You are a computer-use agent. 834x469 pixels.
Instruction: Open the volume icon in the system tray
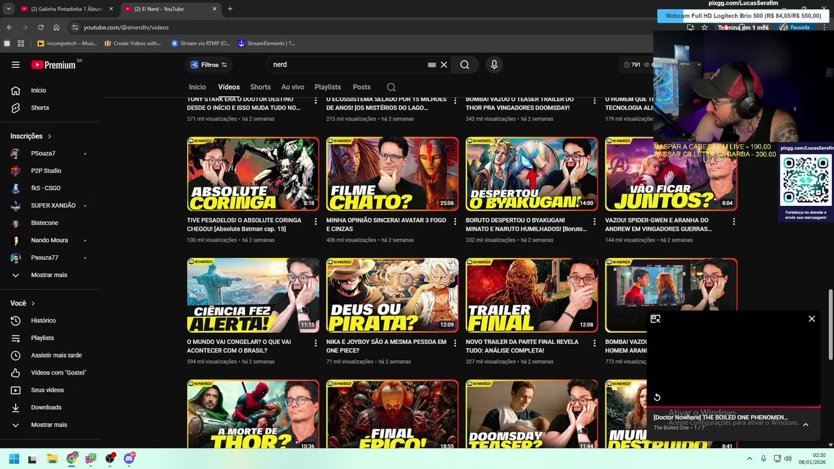coord(788,459)
